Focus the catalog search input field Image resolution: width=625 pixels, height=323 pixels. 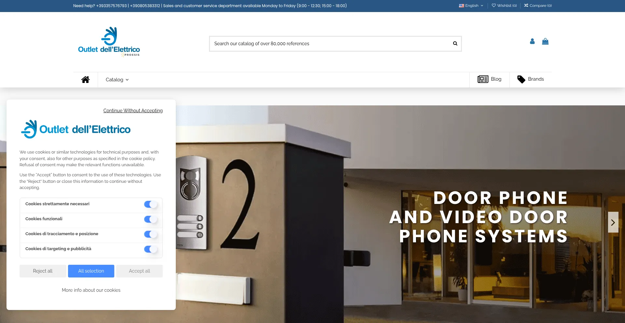pos(329,44)
